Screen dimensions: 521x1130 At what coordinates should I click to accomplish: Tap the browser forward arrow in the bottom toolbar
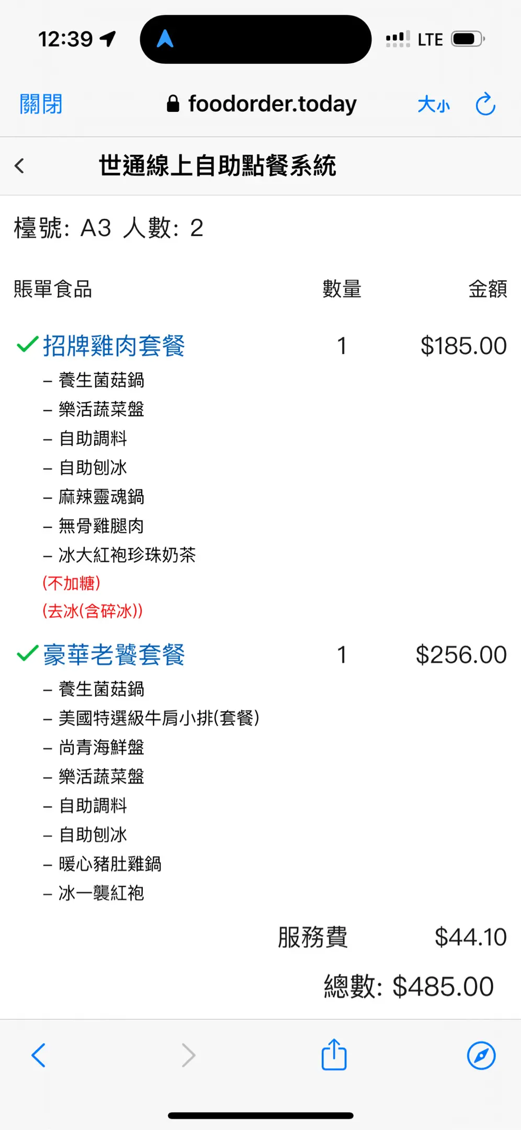click(188, 1055)
